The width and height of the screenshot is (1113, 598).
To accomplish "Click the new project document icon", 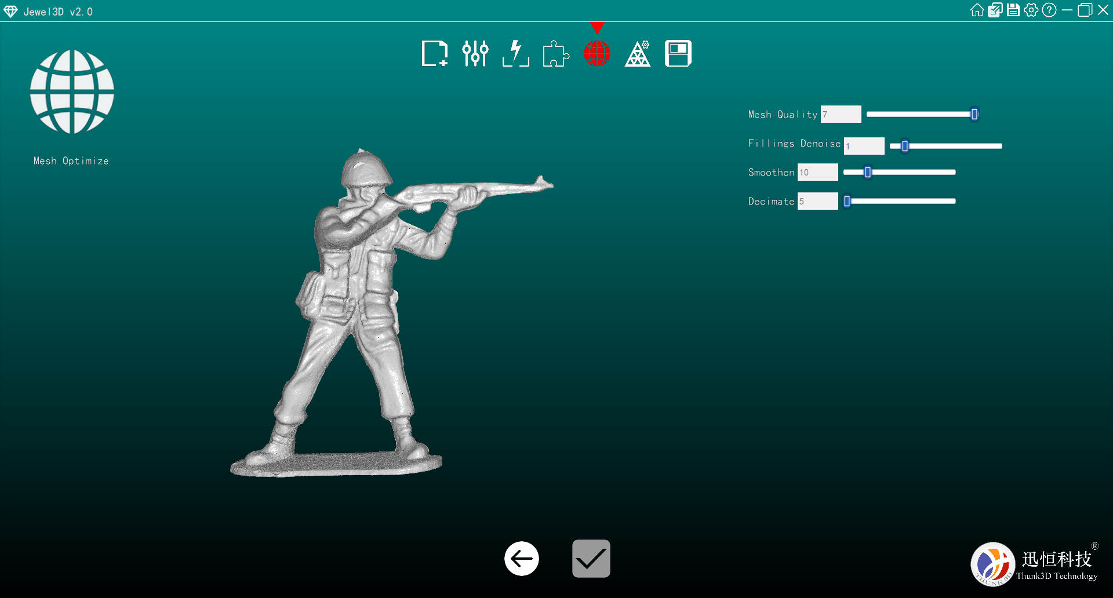I will (434, 54).
